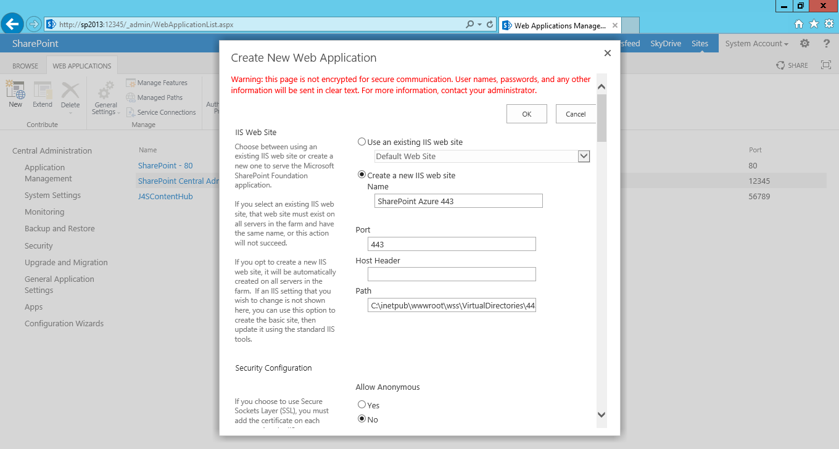Open the SharePoint - 80 web application
Viewport: 839px width, 449px height.
pyautogui.click(x=165, y=166)
